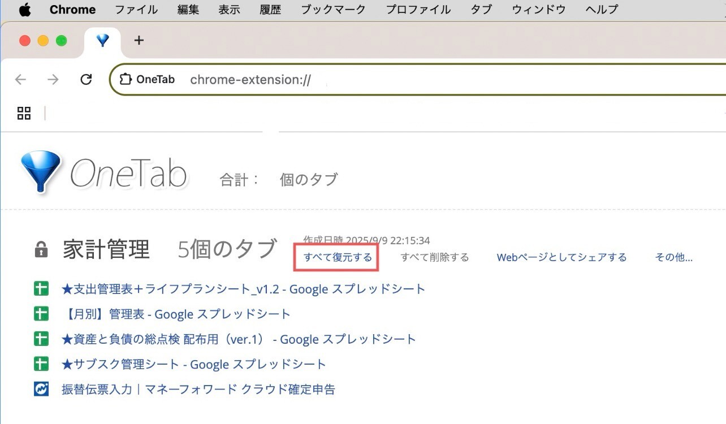Open the プロファイル menu
Image resolution: width=726 pixels, height=424 pixels.
coord(418,10)
